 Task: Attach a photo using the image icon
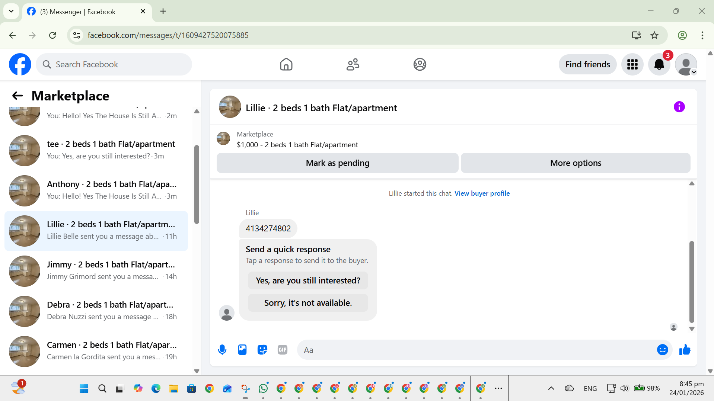coord(242,350)
